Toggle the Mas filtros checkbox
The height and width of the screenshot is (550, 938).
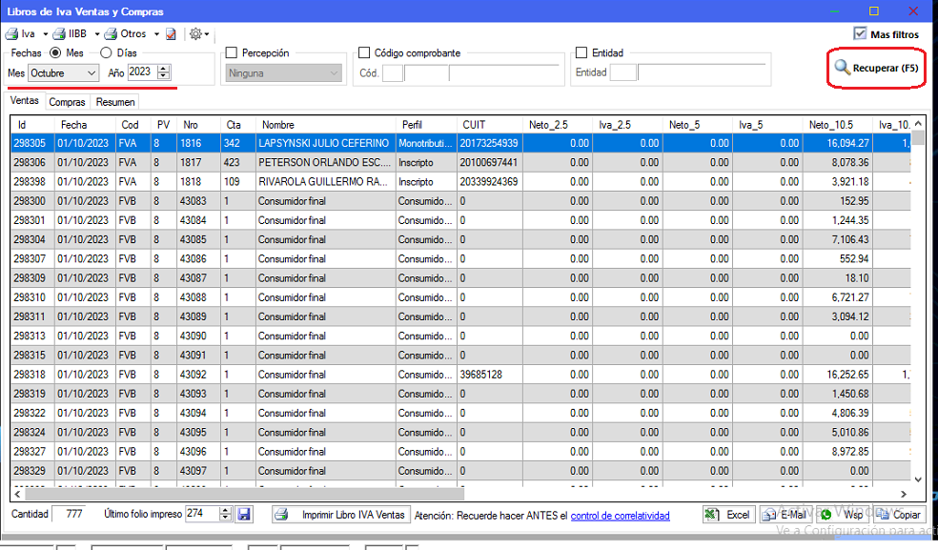(x=860, y=34)
